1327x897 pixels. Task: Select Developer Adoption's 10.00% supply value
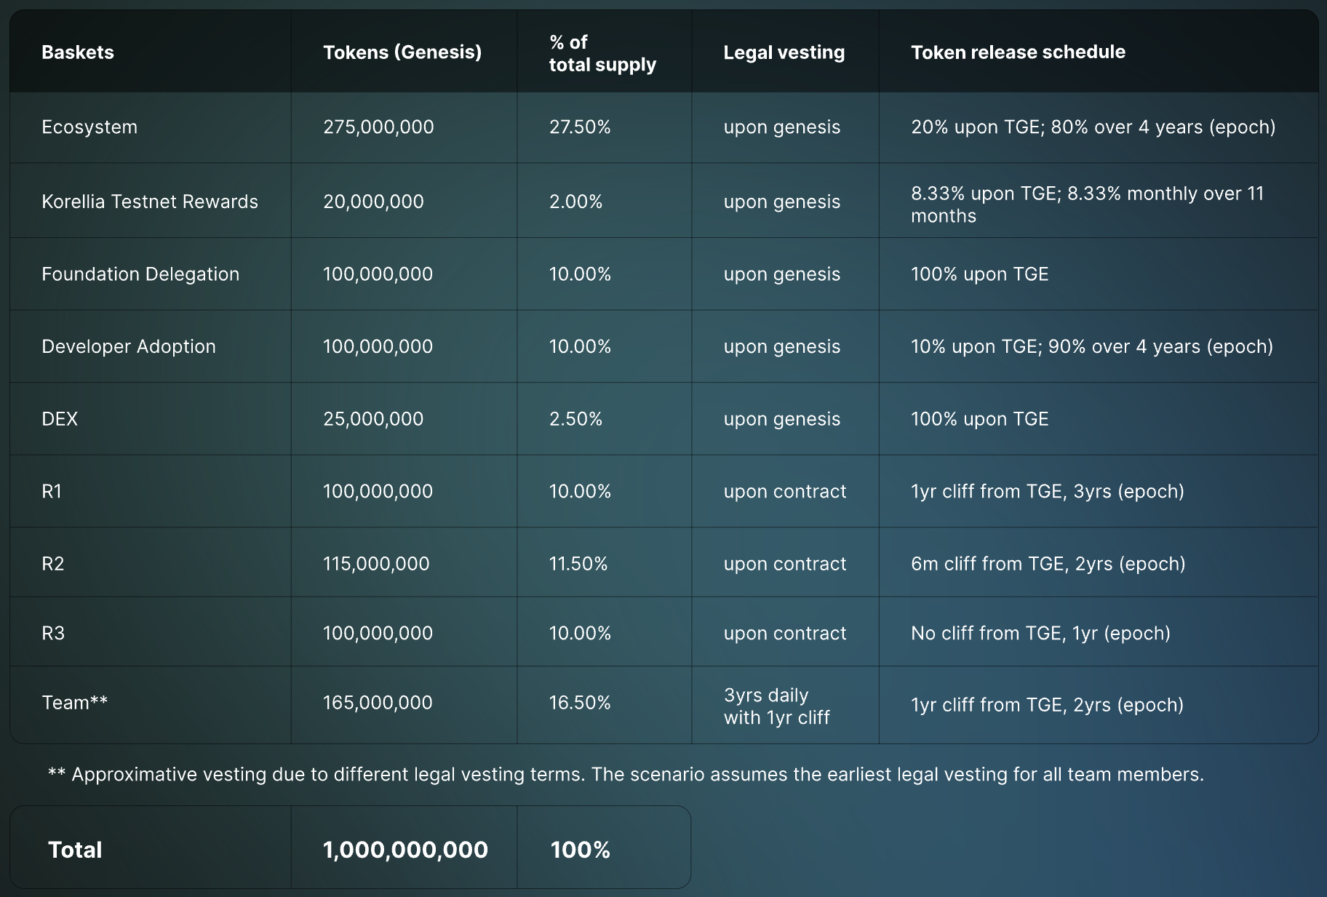point(580,347)
